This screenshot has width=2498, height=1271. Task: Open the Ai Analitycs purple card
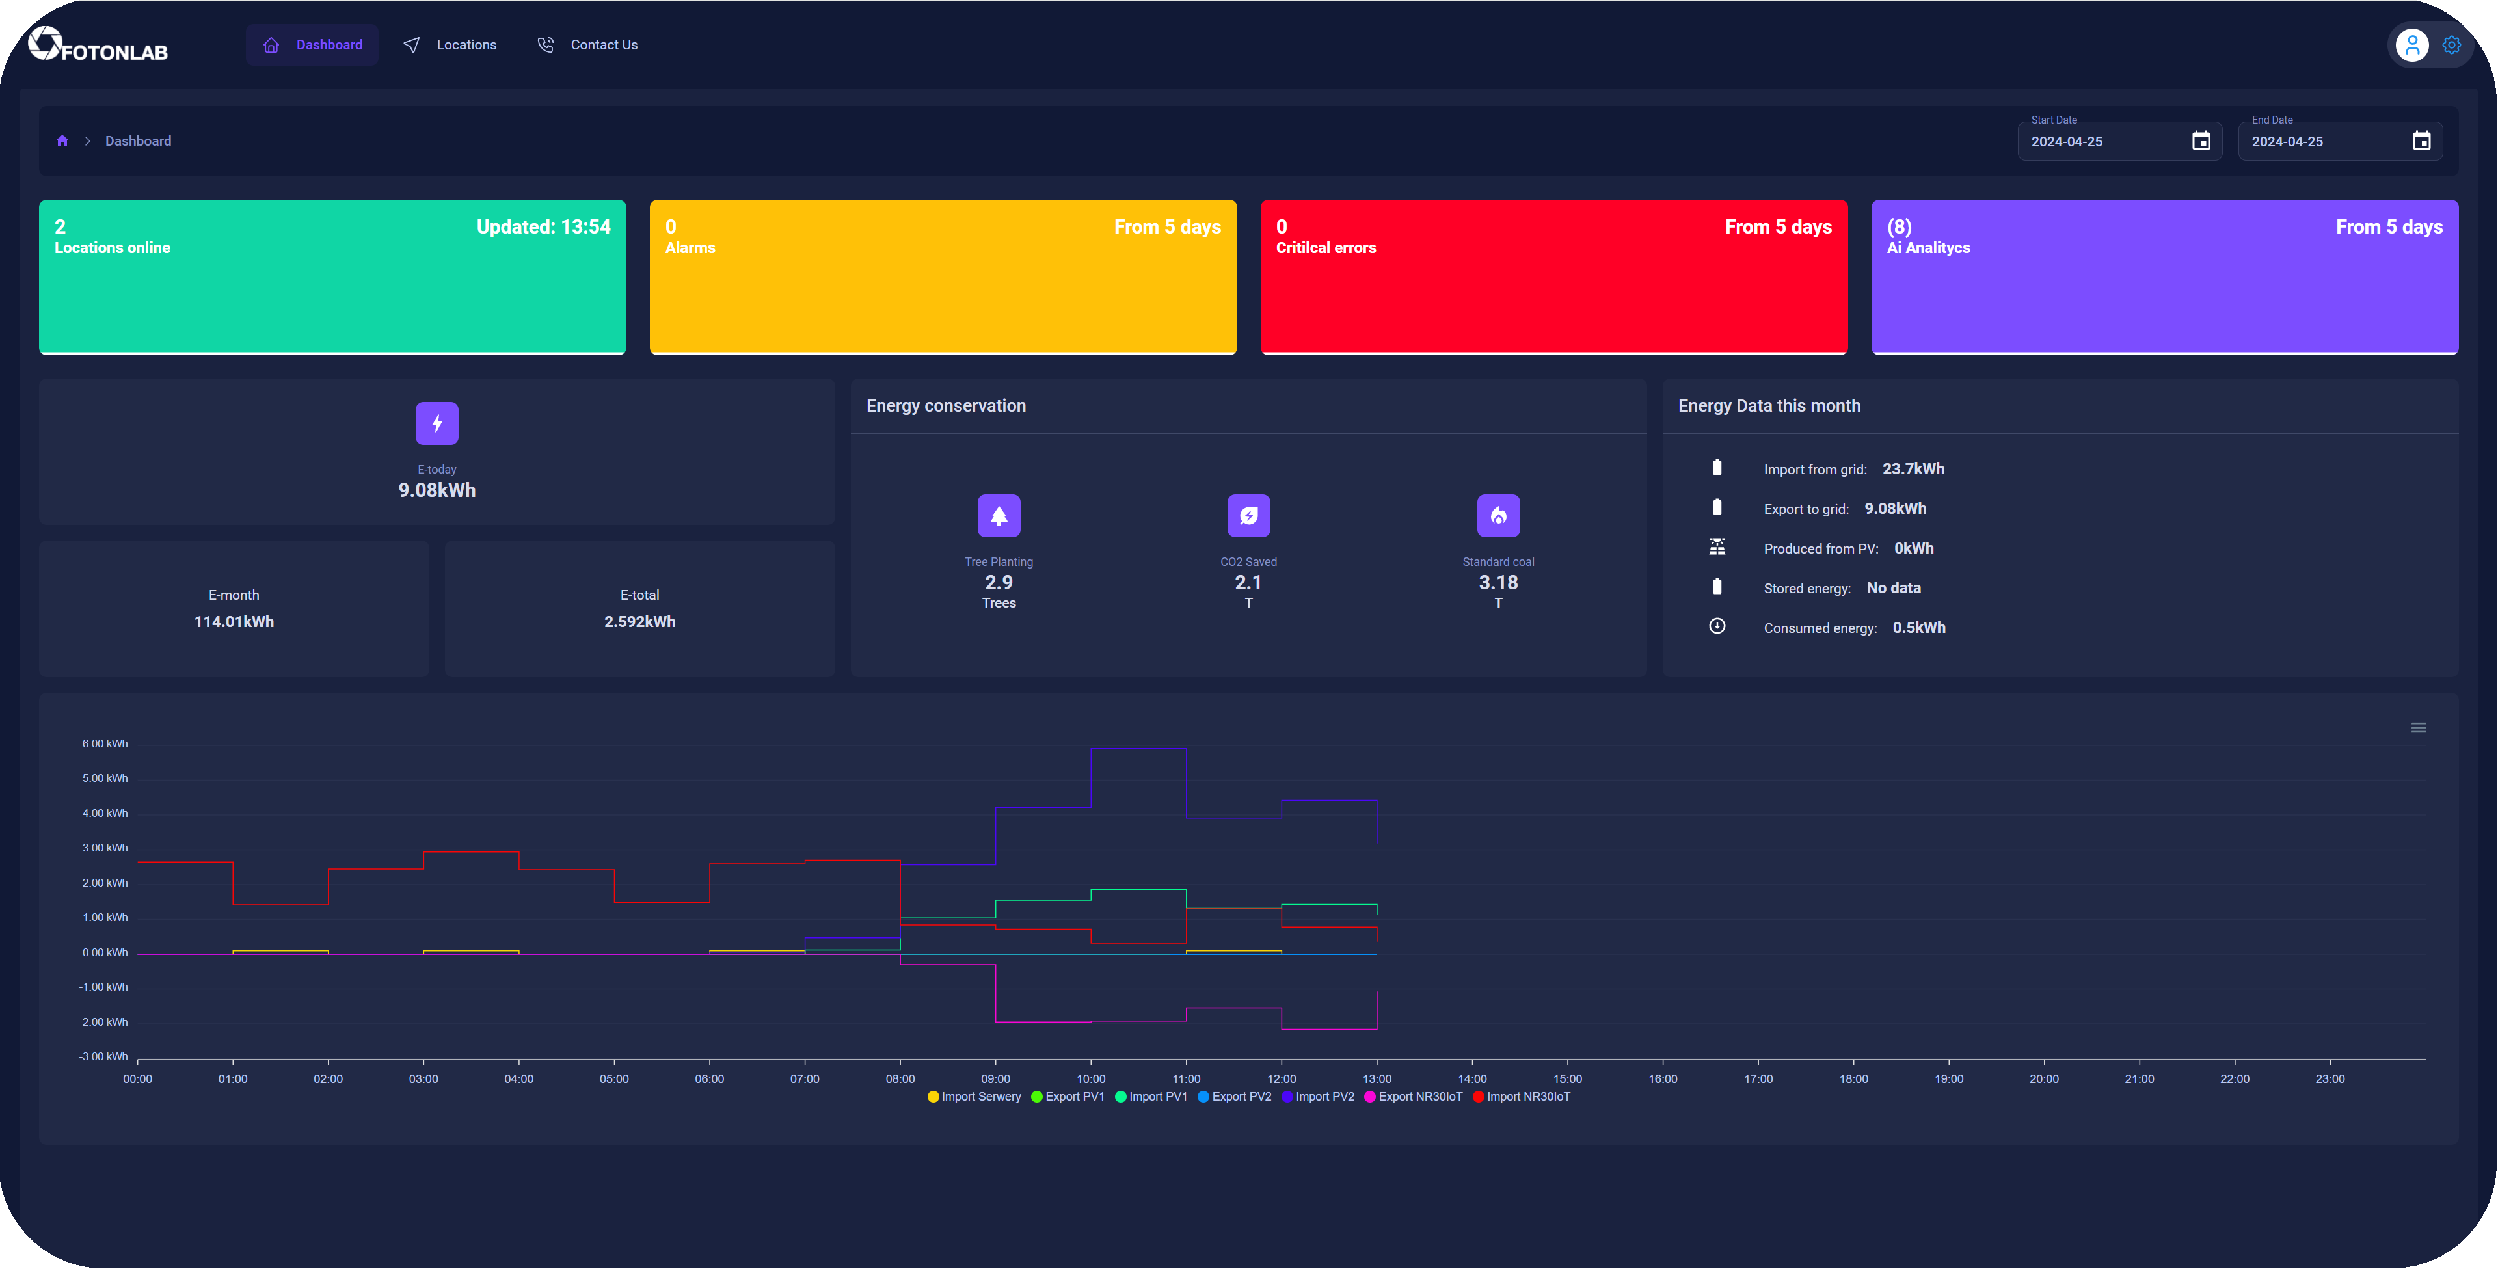tap(2166, 277)
